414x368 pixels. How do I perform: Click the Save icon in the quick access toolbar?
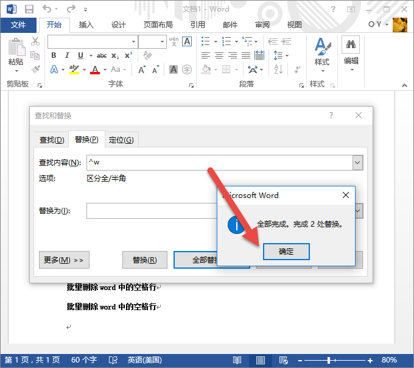pyautogui.click(x=29, y=9)
